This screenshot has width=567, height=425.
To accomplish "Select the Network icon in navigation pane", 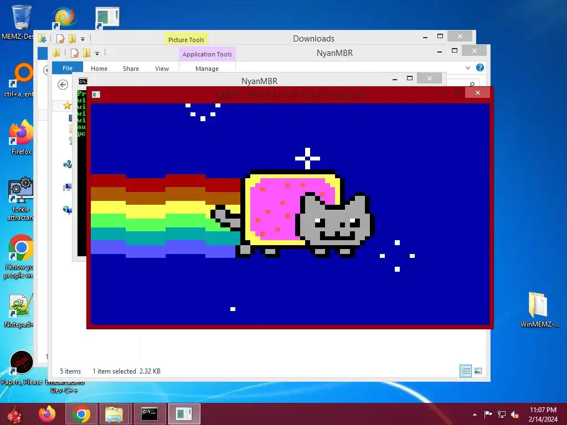I will pyautogui.click(x=67, y=210).
